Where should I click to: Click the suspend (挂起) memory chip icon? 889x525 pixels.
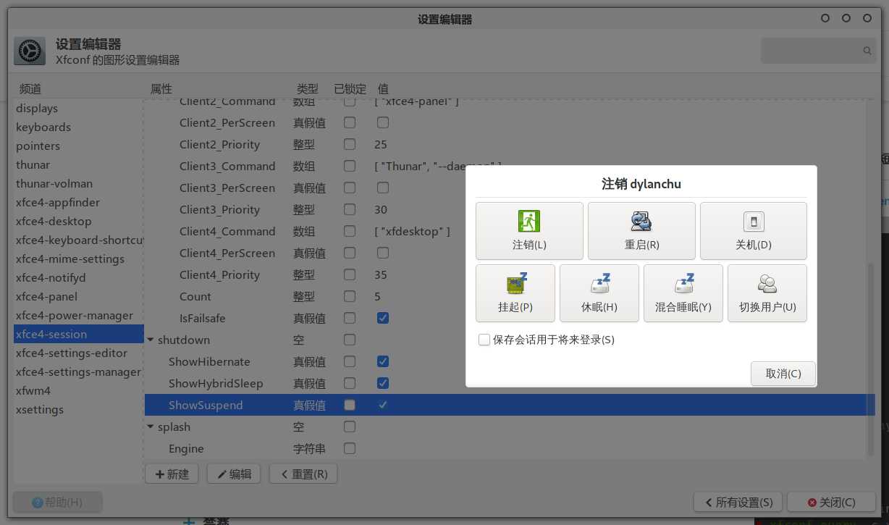click(x=515, y=283)
